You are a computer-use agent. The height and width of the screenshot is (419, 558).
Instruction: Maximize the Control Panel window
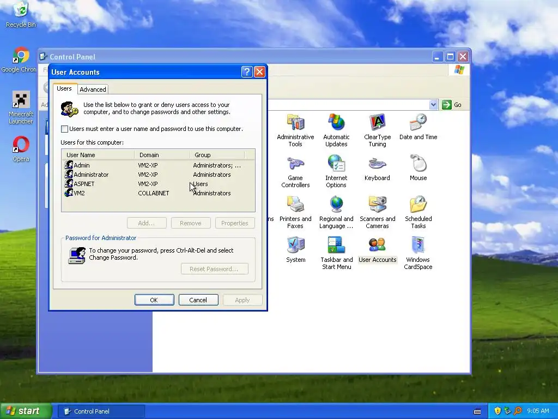point(450,57)
